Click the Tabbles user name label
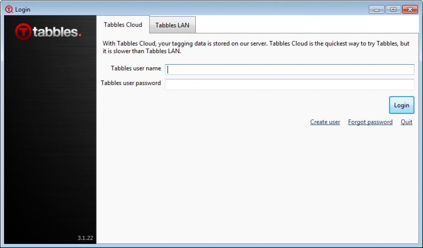This screenshot has height=248, width=423. coord(136,68)
